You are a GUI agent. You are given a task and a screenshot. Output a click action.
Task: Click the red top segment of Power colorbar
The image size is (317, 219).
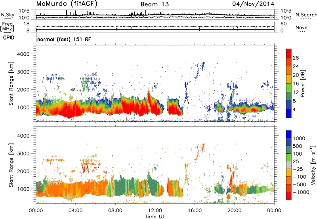coord(289,53)
